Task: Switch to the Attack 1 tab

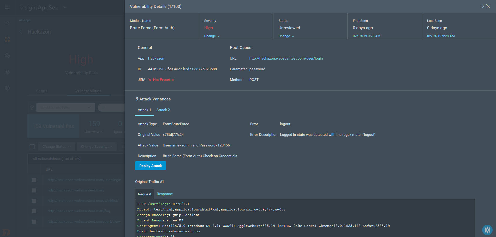Action: [x=144, y=110]
